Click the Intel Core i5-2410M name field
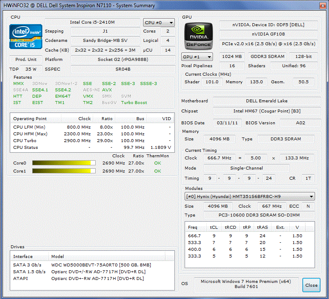The height and width of the screenshot is (299, 329). click(92, 22)
